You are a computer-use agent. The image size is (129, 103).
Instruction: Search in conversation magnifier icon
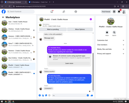click(114, 32)
